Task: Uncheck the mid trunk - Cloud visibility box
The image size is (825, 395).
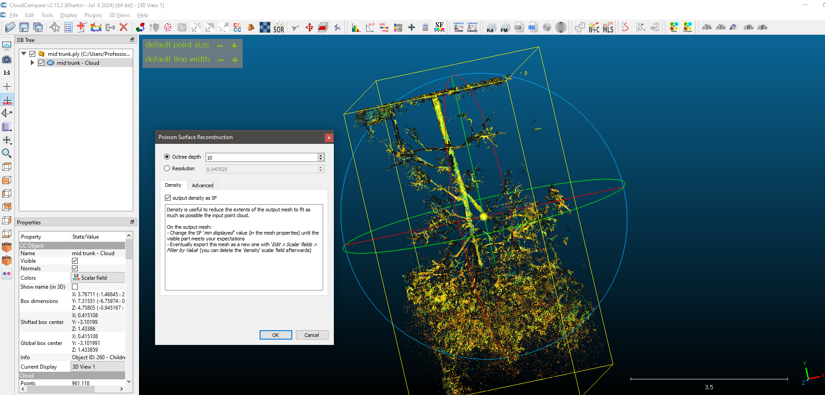Action: pyautogui.click(x=41, y=63)
